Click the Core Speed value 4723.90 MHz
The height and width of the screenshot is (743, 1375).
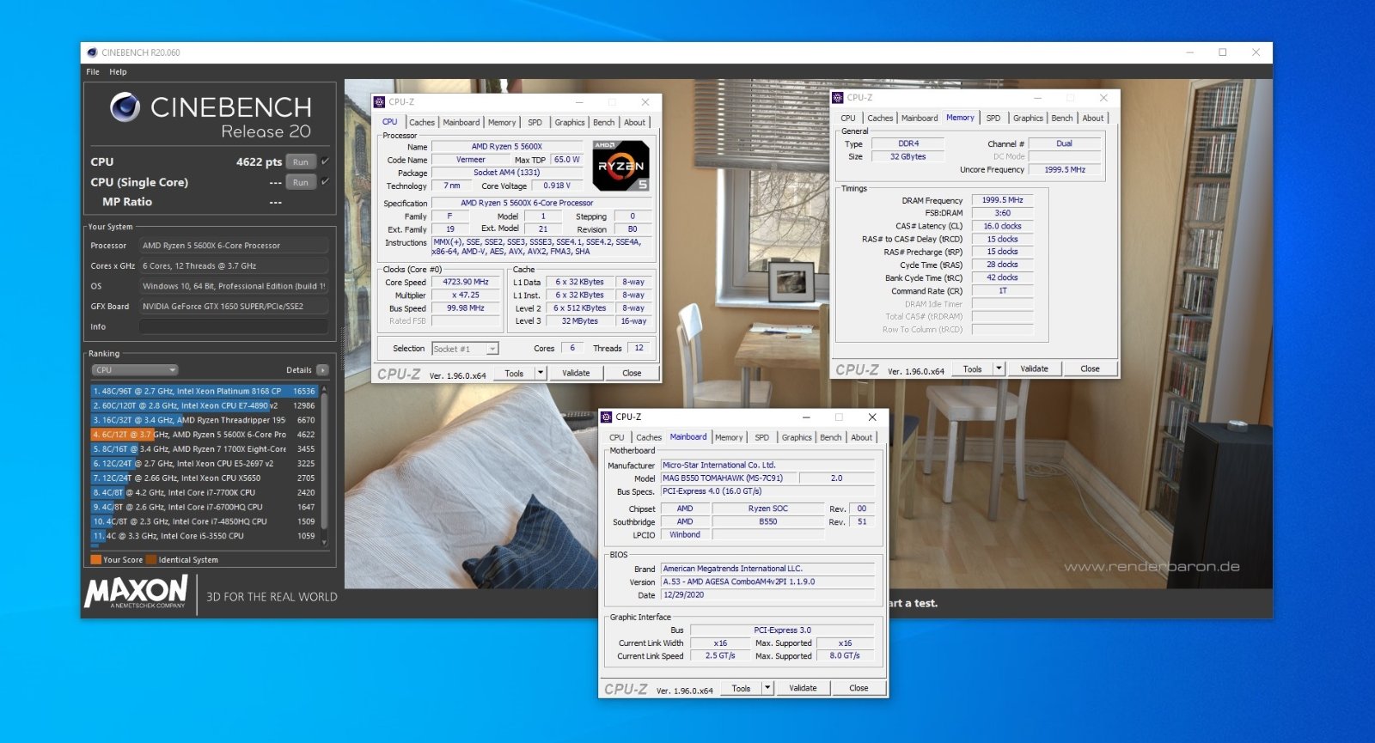466,282
